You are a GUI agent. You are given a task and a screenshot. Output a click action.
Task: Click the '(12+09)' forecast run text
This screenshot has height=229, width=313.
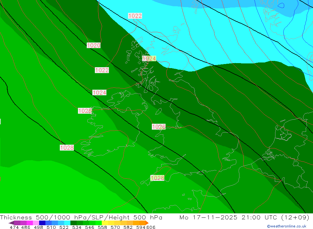pos(295,217)
